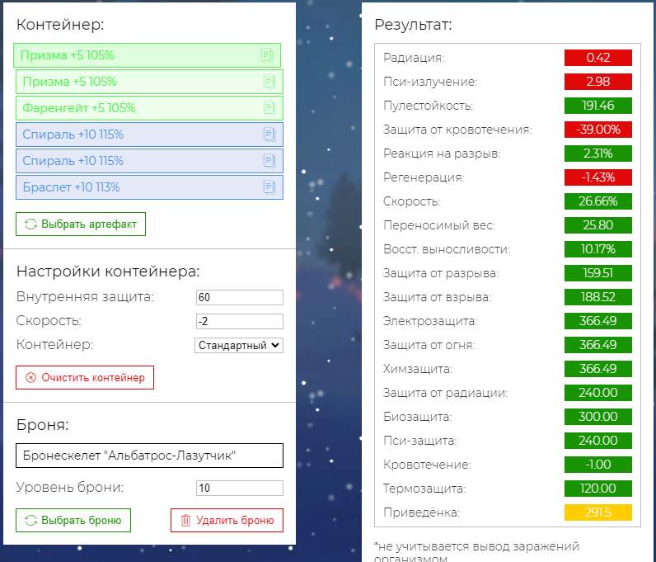Screen dimensions: 656x562
Task: Focus the Уровень брони input field
Action: click(240, 489)
